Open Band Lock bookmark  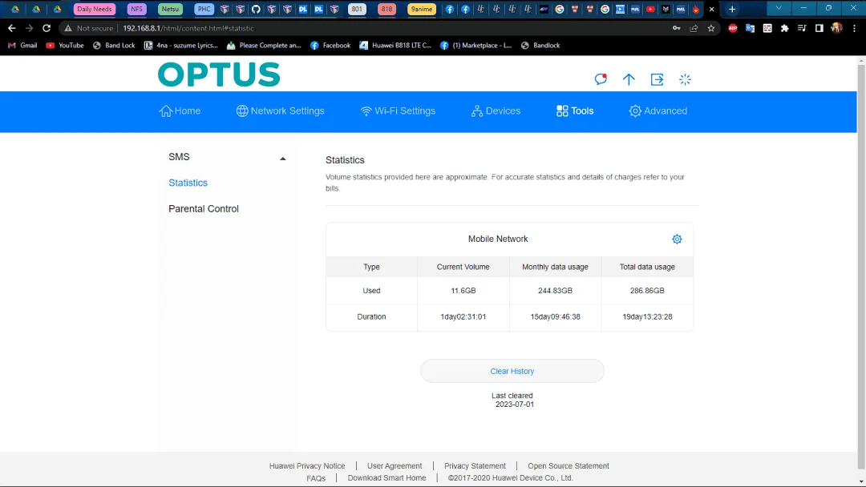[x=114, y=45]
